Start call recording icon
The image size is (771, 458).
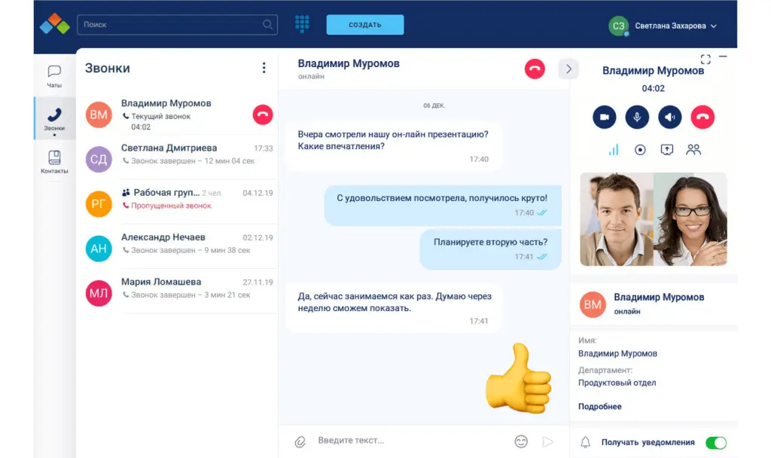pos(640,150)
